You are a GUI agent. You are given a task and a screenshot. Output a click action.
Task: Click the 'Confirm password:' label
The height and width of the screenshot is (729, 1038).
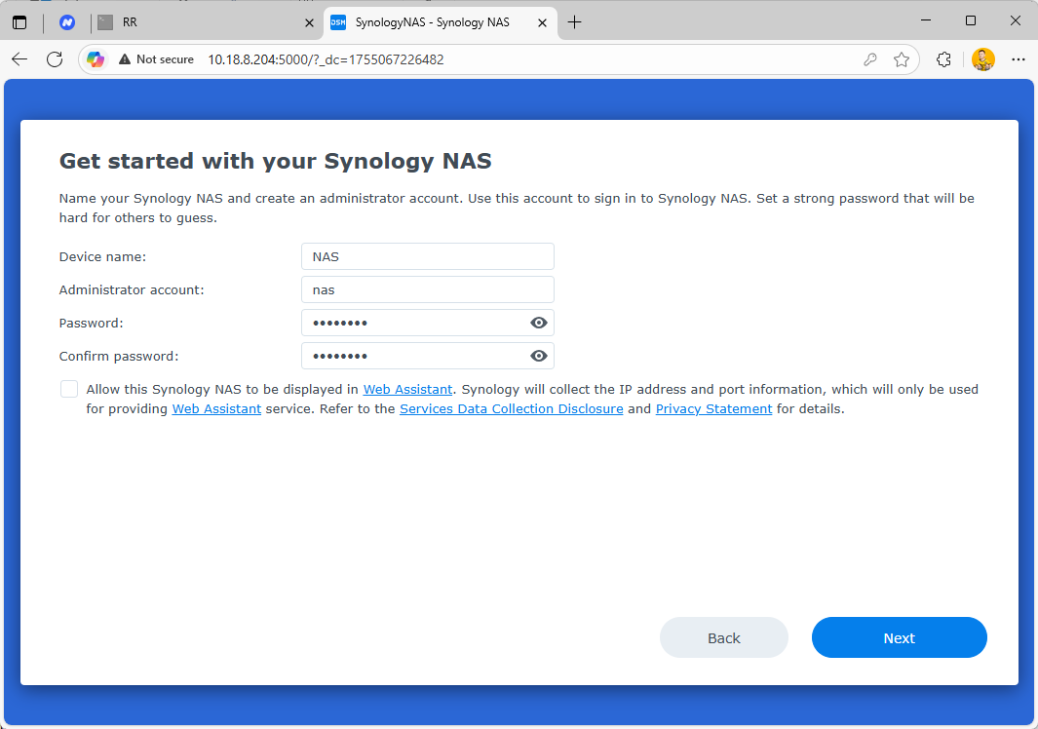[x=119, y=357]
